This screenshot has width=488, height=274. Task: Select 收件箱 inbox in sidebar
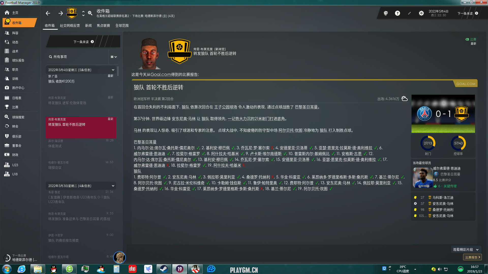point(20,23)
